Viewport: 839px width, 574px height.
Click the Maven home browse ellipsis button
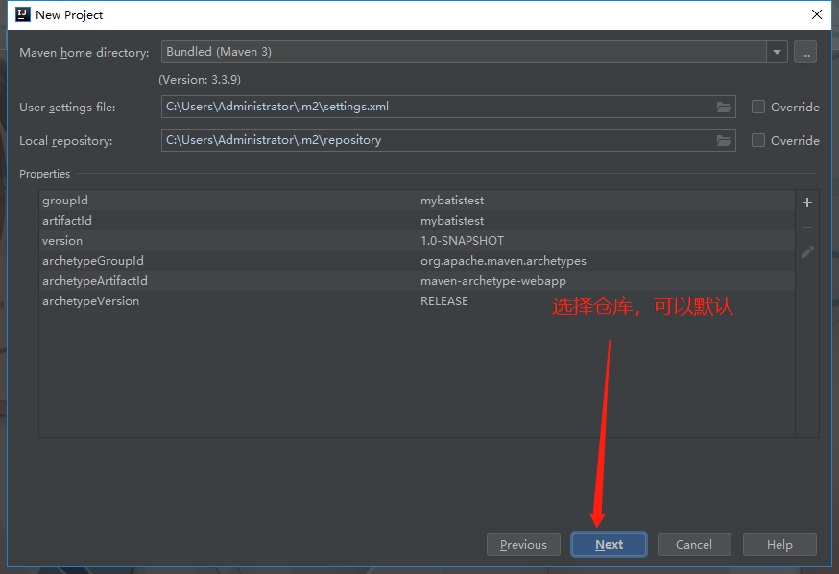coord(805,53)
